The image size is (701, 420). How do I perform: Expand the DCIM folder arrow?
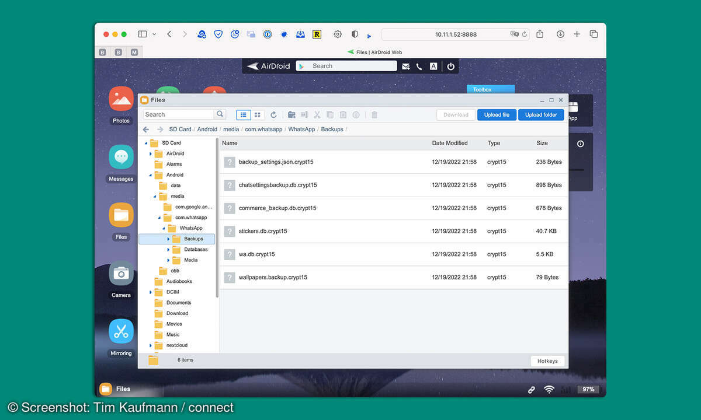(x=151, y=292)
